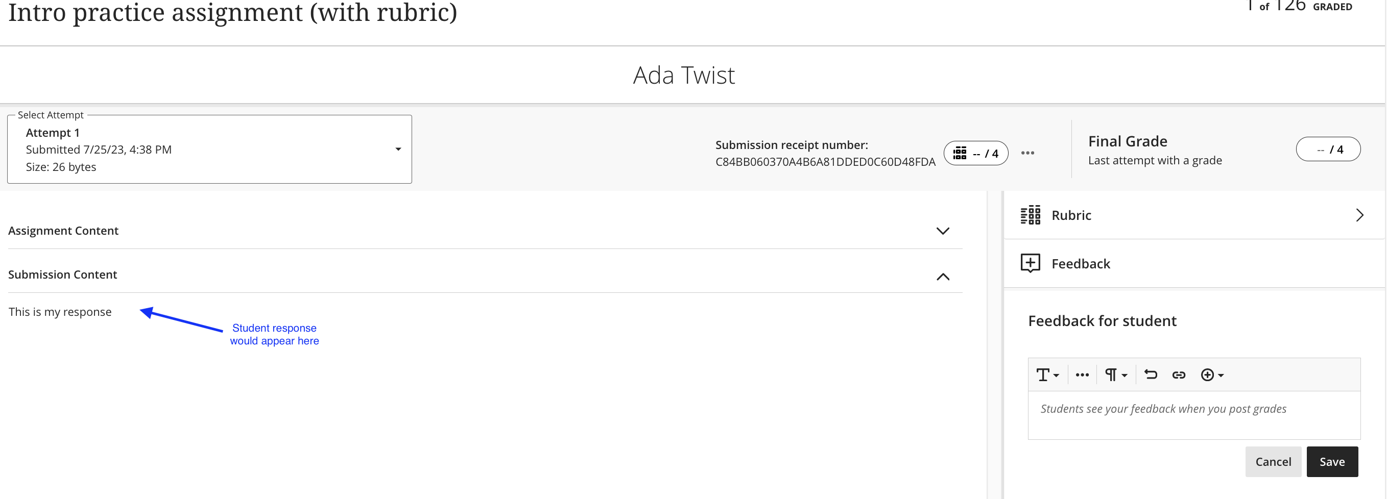The width and height of the screenshot is (1387, 499).
Task: Open the Select Attempt dropdown
Action: point(398,149)
